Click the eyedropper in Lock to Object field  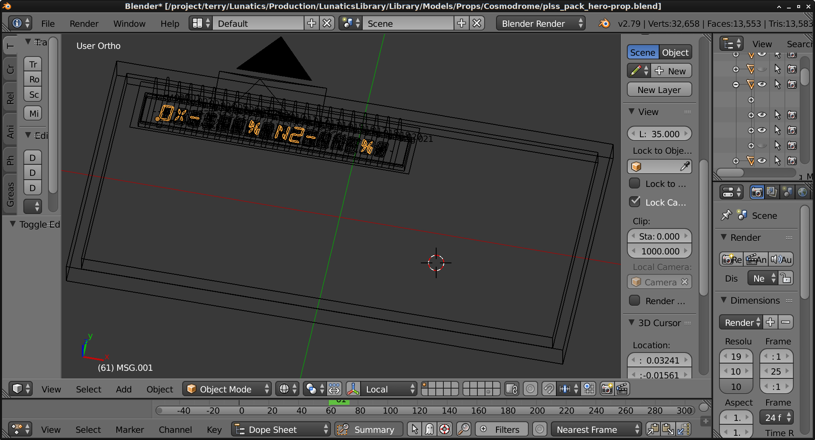[x=685, y=166]
